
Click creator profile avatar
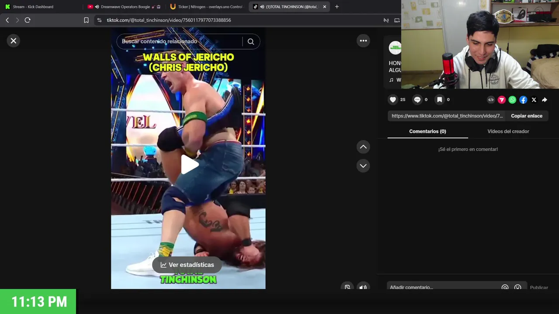click(395, 48)
